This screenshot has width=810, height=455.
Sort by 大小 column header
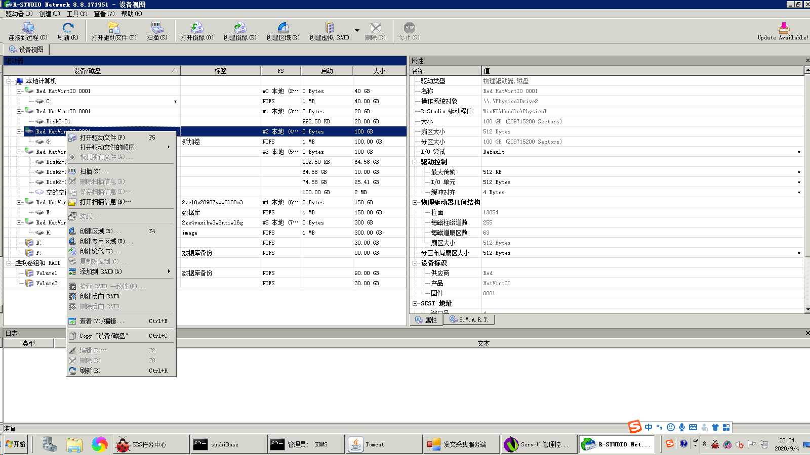coord(379,71)
